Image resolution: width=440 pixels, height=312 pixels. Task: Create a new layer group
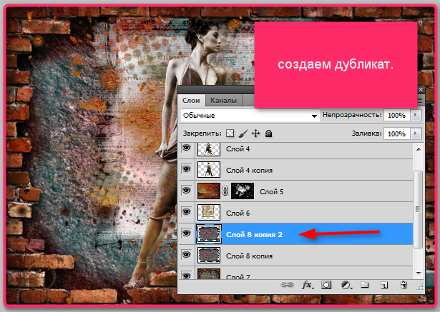[364, 285]
